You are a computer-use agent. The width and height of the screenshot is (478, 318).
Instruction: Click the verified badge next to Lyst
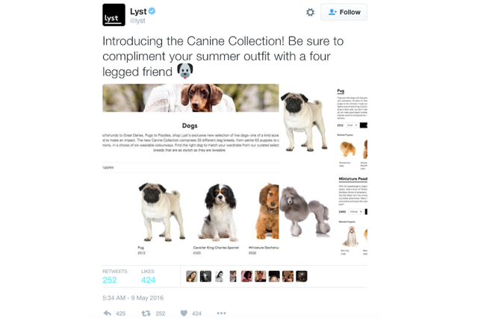tap(152, 11)
